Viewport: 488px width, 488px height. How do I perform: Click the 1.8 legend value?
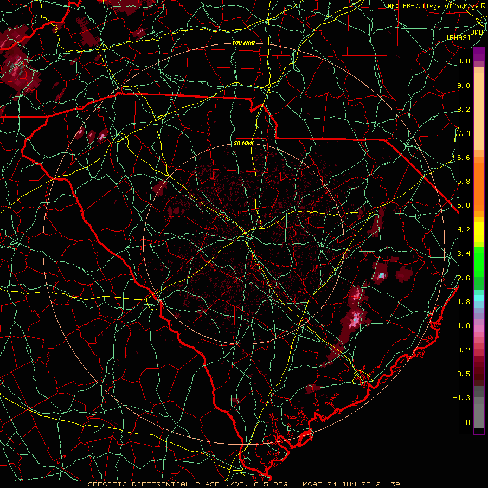[x=464, y=302]
